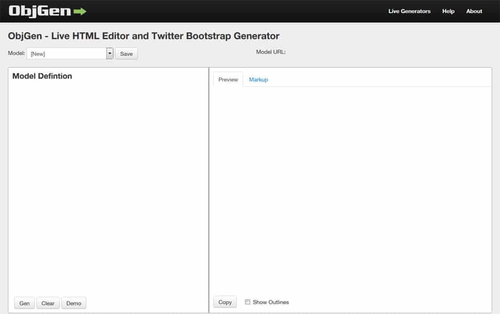Save the current model
This screenshot has width=500, height=314.
[x=126, y=54]
